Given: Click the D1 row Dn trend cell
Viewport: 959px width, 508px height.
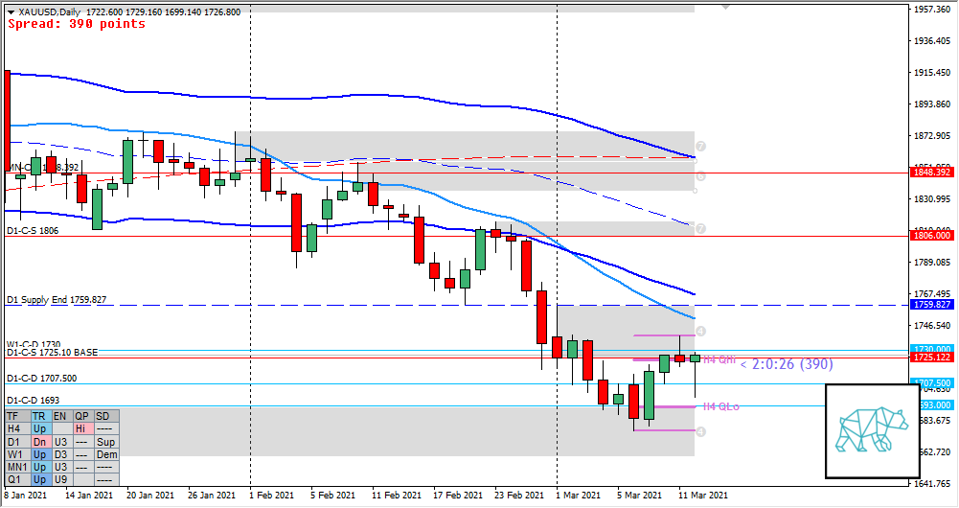Looking at the screenshot, I should click(38, 442).
